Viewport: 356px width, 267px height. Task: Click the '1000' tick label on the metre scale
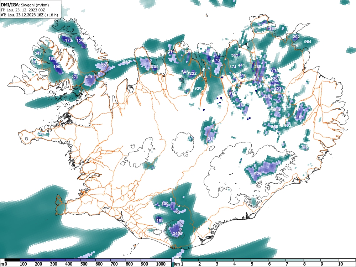[161, 264]
